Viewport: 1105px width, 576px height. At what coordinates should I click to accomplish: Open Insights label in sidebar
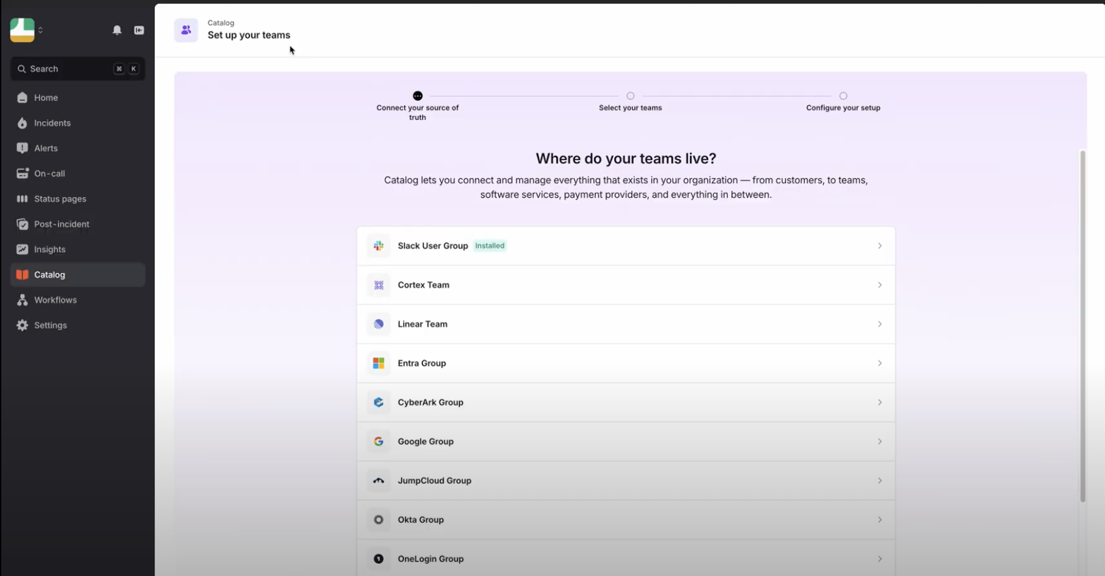point(50,249)
